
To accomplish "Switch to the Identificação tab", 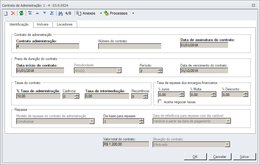I will (19, 24).
